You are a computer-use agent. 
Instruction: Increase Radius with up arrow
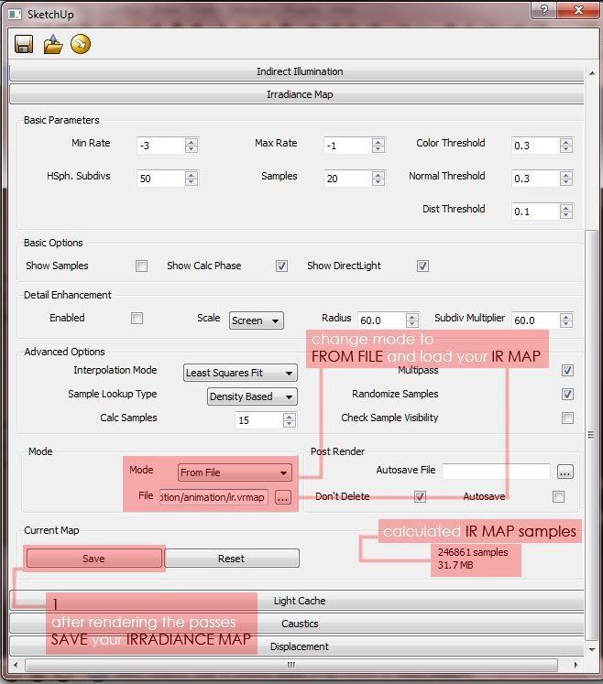(x=412, y=317)
